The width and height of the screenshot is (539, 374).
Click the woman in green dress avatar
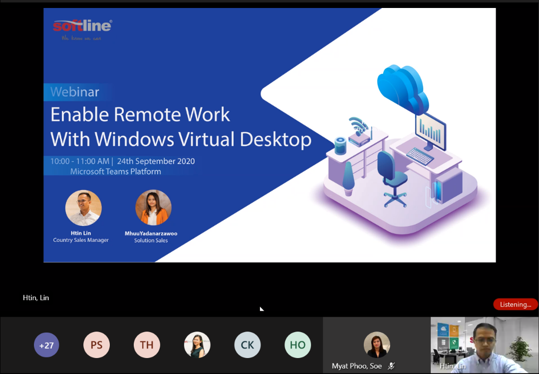click(x=197, y=345)
